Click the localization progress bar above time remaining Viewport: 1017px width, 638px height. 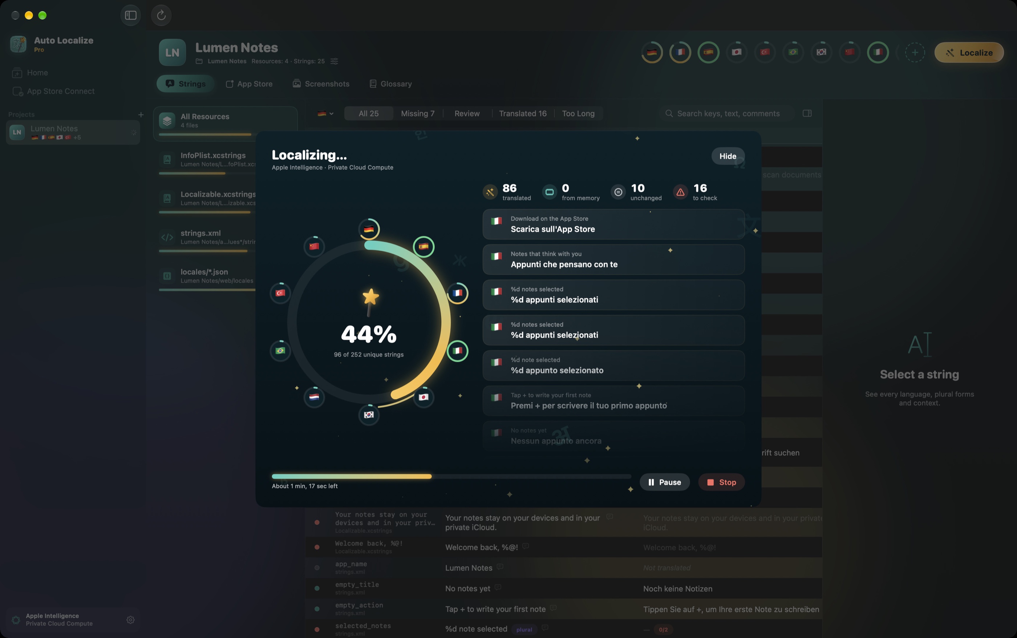451,476
